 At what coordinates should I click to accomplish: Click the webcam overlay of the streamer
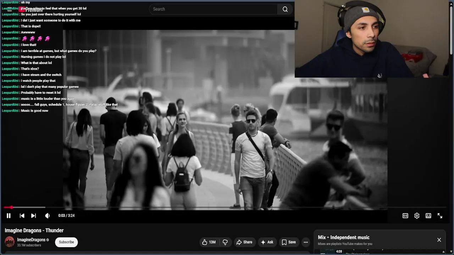click(372, 39)
